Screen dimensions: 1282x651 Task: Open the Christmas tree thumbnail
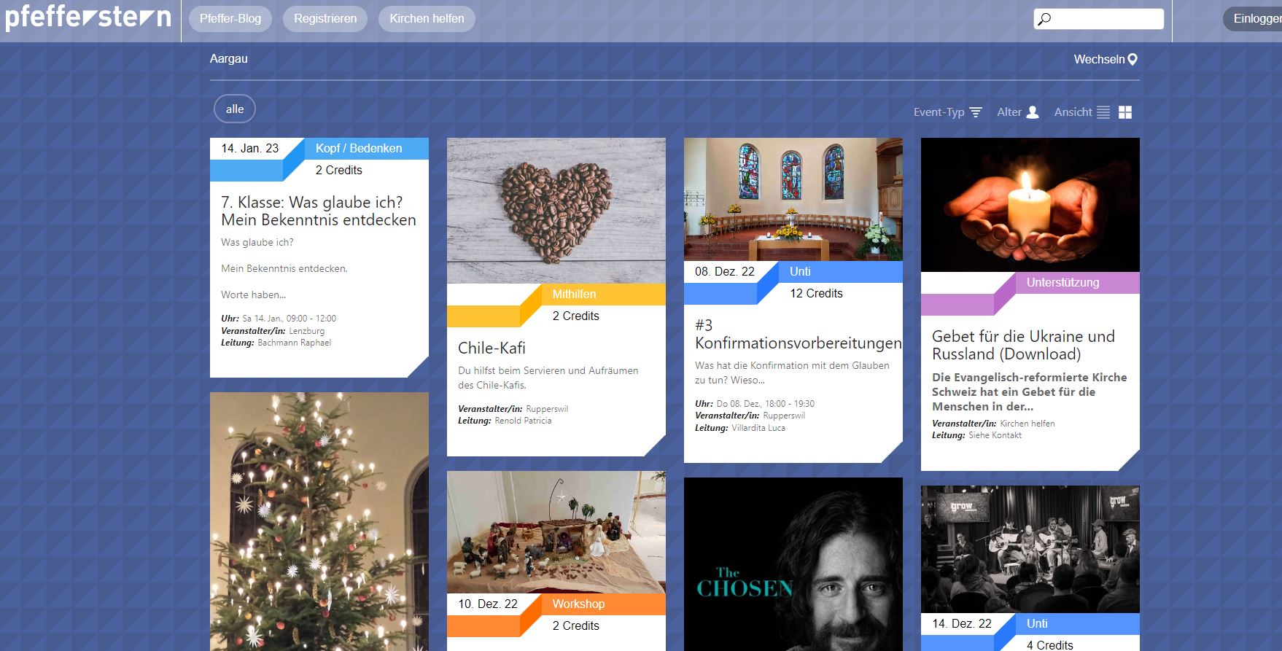point(319,522)
